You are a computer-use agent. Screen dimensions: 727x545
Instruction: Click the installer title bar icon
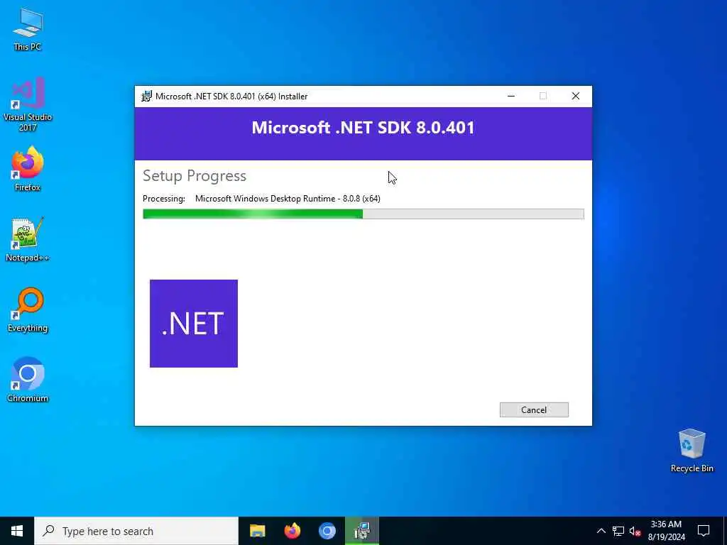(x=146, y=96)
